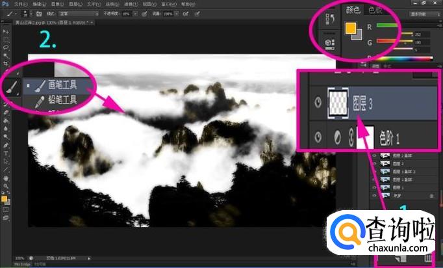The image size is (443, 268).
Task: Open the 3D properties panel icon
Action: [x=330, y=44]
